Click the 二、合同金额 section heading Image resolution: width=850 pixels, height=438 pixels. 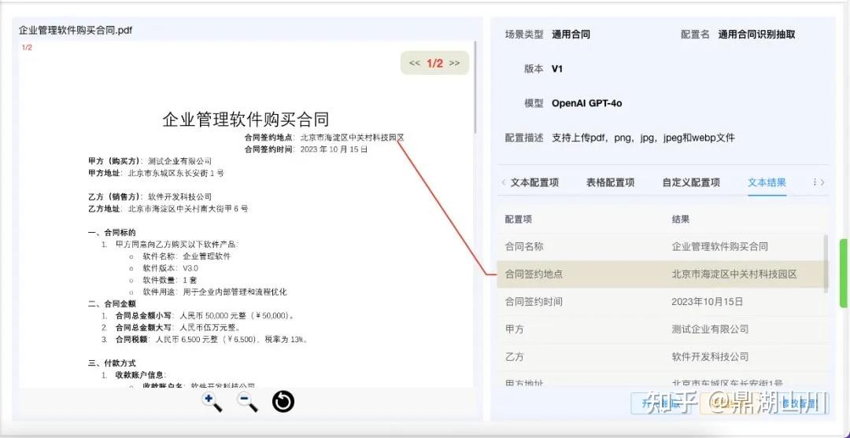112,304
